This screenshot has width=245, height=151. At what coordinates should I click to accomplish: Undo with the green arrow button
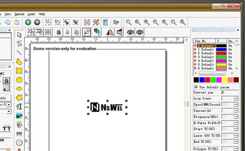pos(28,22)
